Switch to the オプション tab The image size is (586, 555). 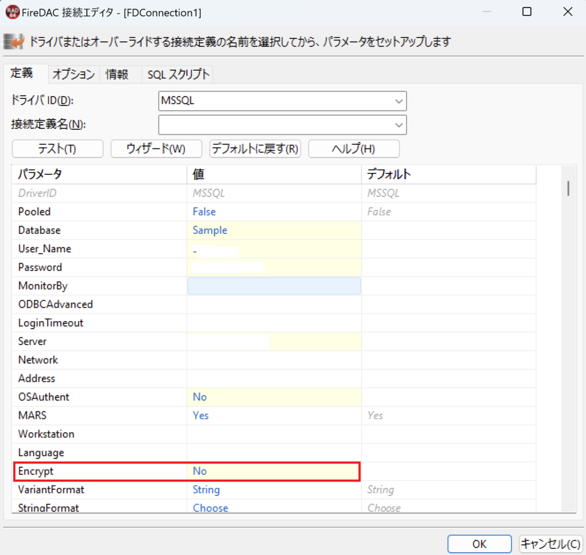point(74,74)
